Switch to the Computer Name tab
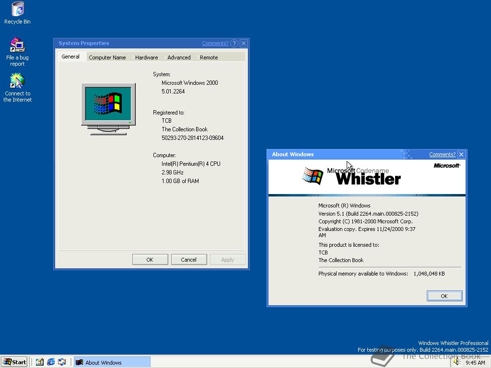491x368 pixels. [107, 57]
